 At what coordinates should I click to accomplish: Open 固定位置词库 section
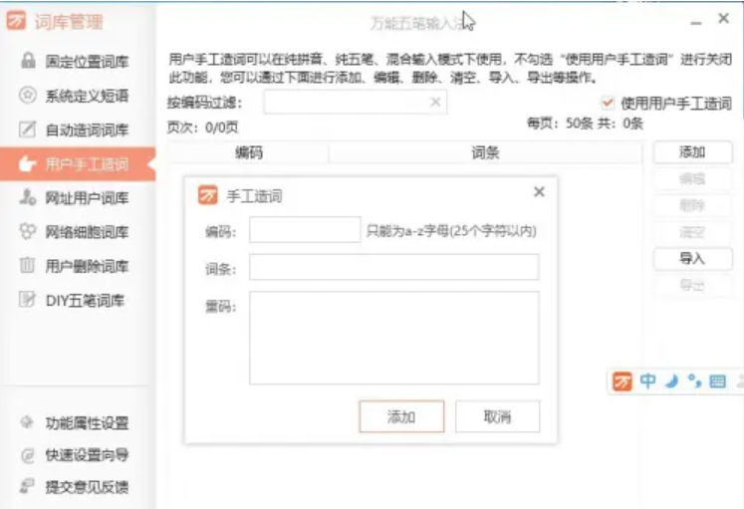78,61
